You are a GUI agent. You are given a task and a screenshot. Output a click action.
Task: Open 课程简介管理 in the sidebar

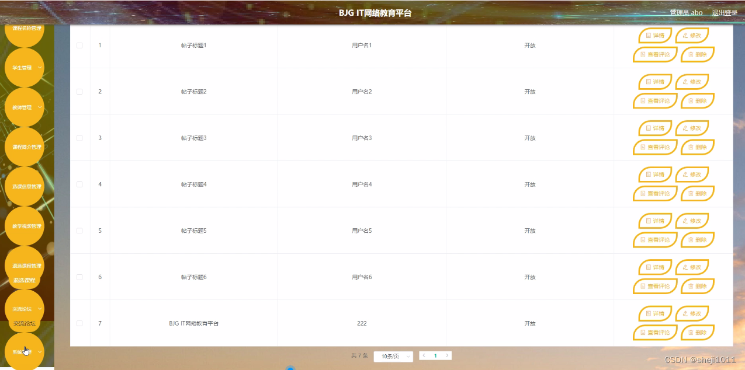pyautogui.click(x=24, y=146)
